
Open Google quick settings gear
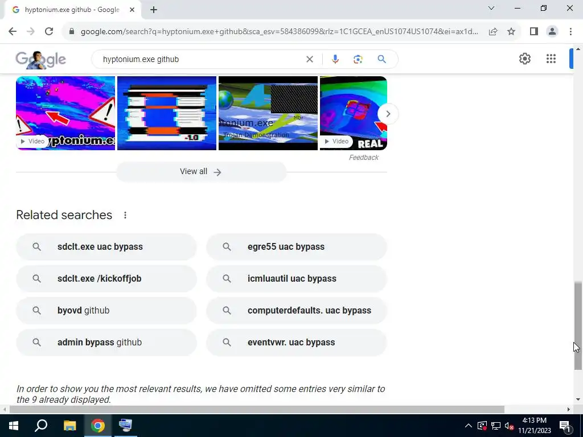pos(524,59)
